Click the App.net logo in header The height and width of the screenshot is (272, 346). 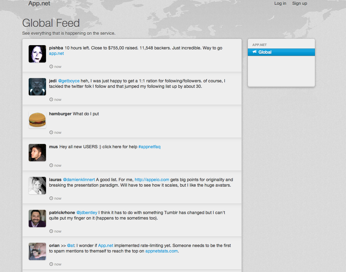click(x=39, y=4)
